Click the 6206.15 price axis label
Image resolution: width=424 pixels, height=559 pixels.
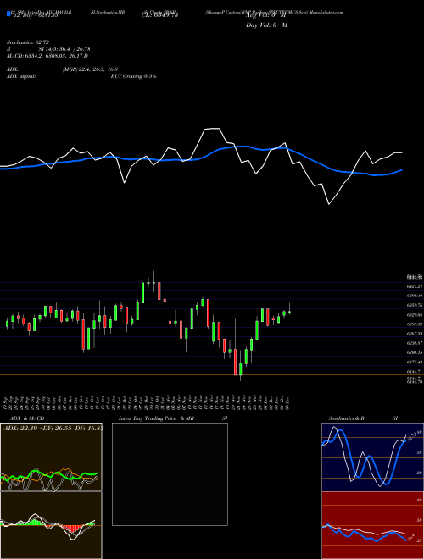(x=415, y=352)
